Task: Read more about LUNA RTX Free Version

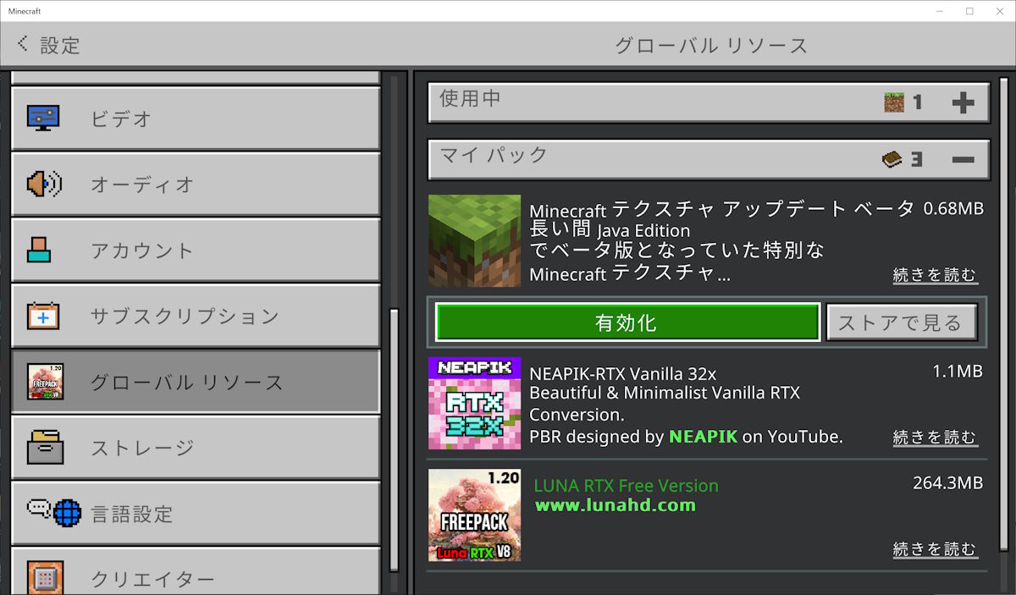Action: pos(935,549)
